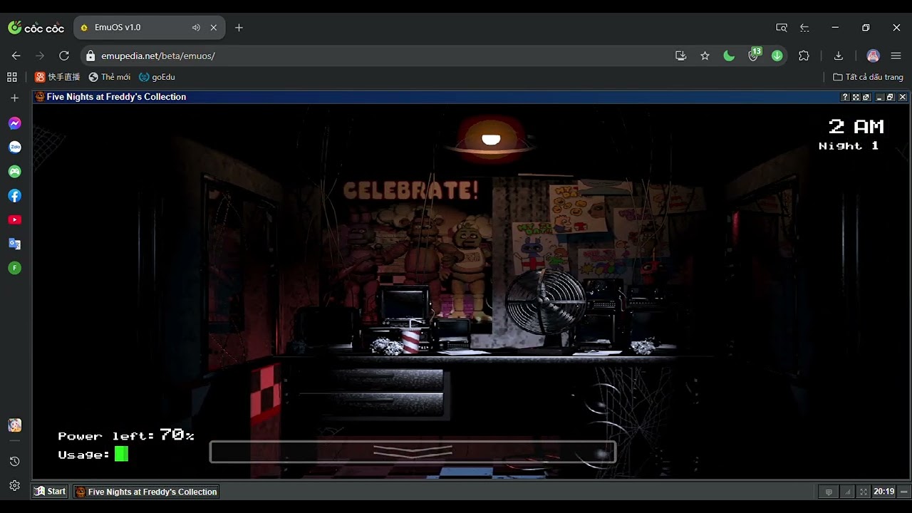
Task: Open Messenger from the browser sidebar
Action: pyautogui.click(x=14, y=123)
